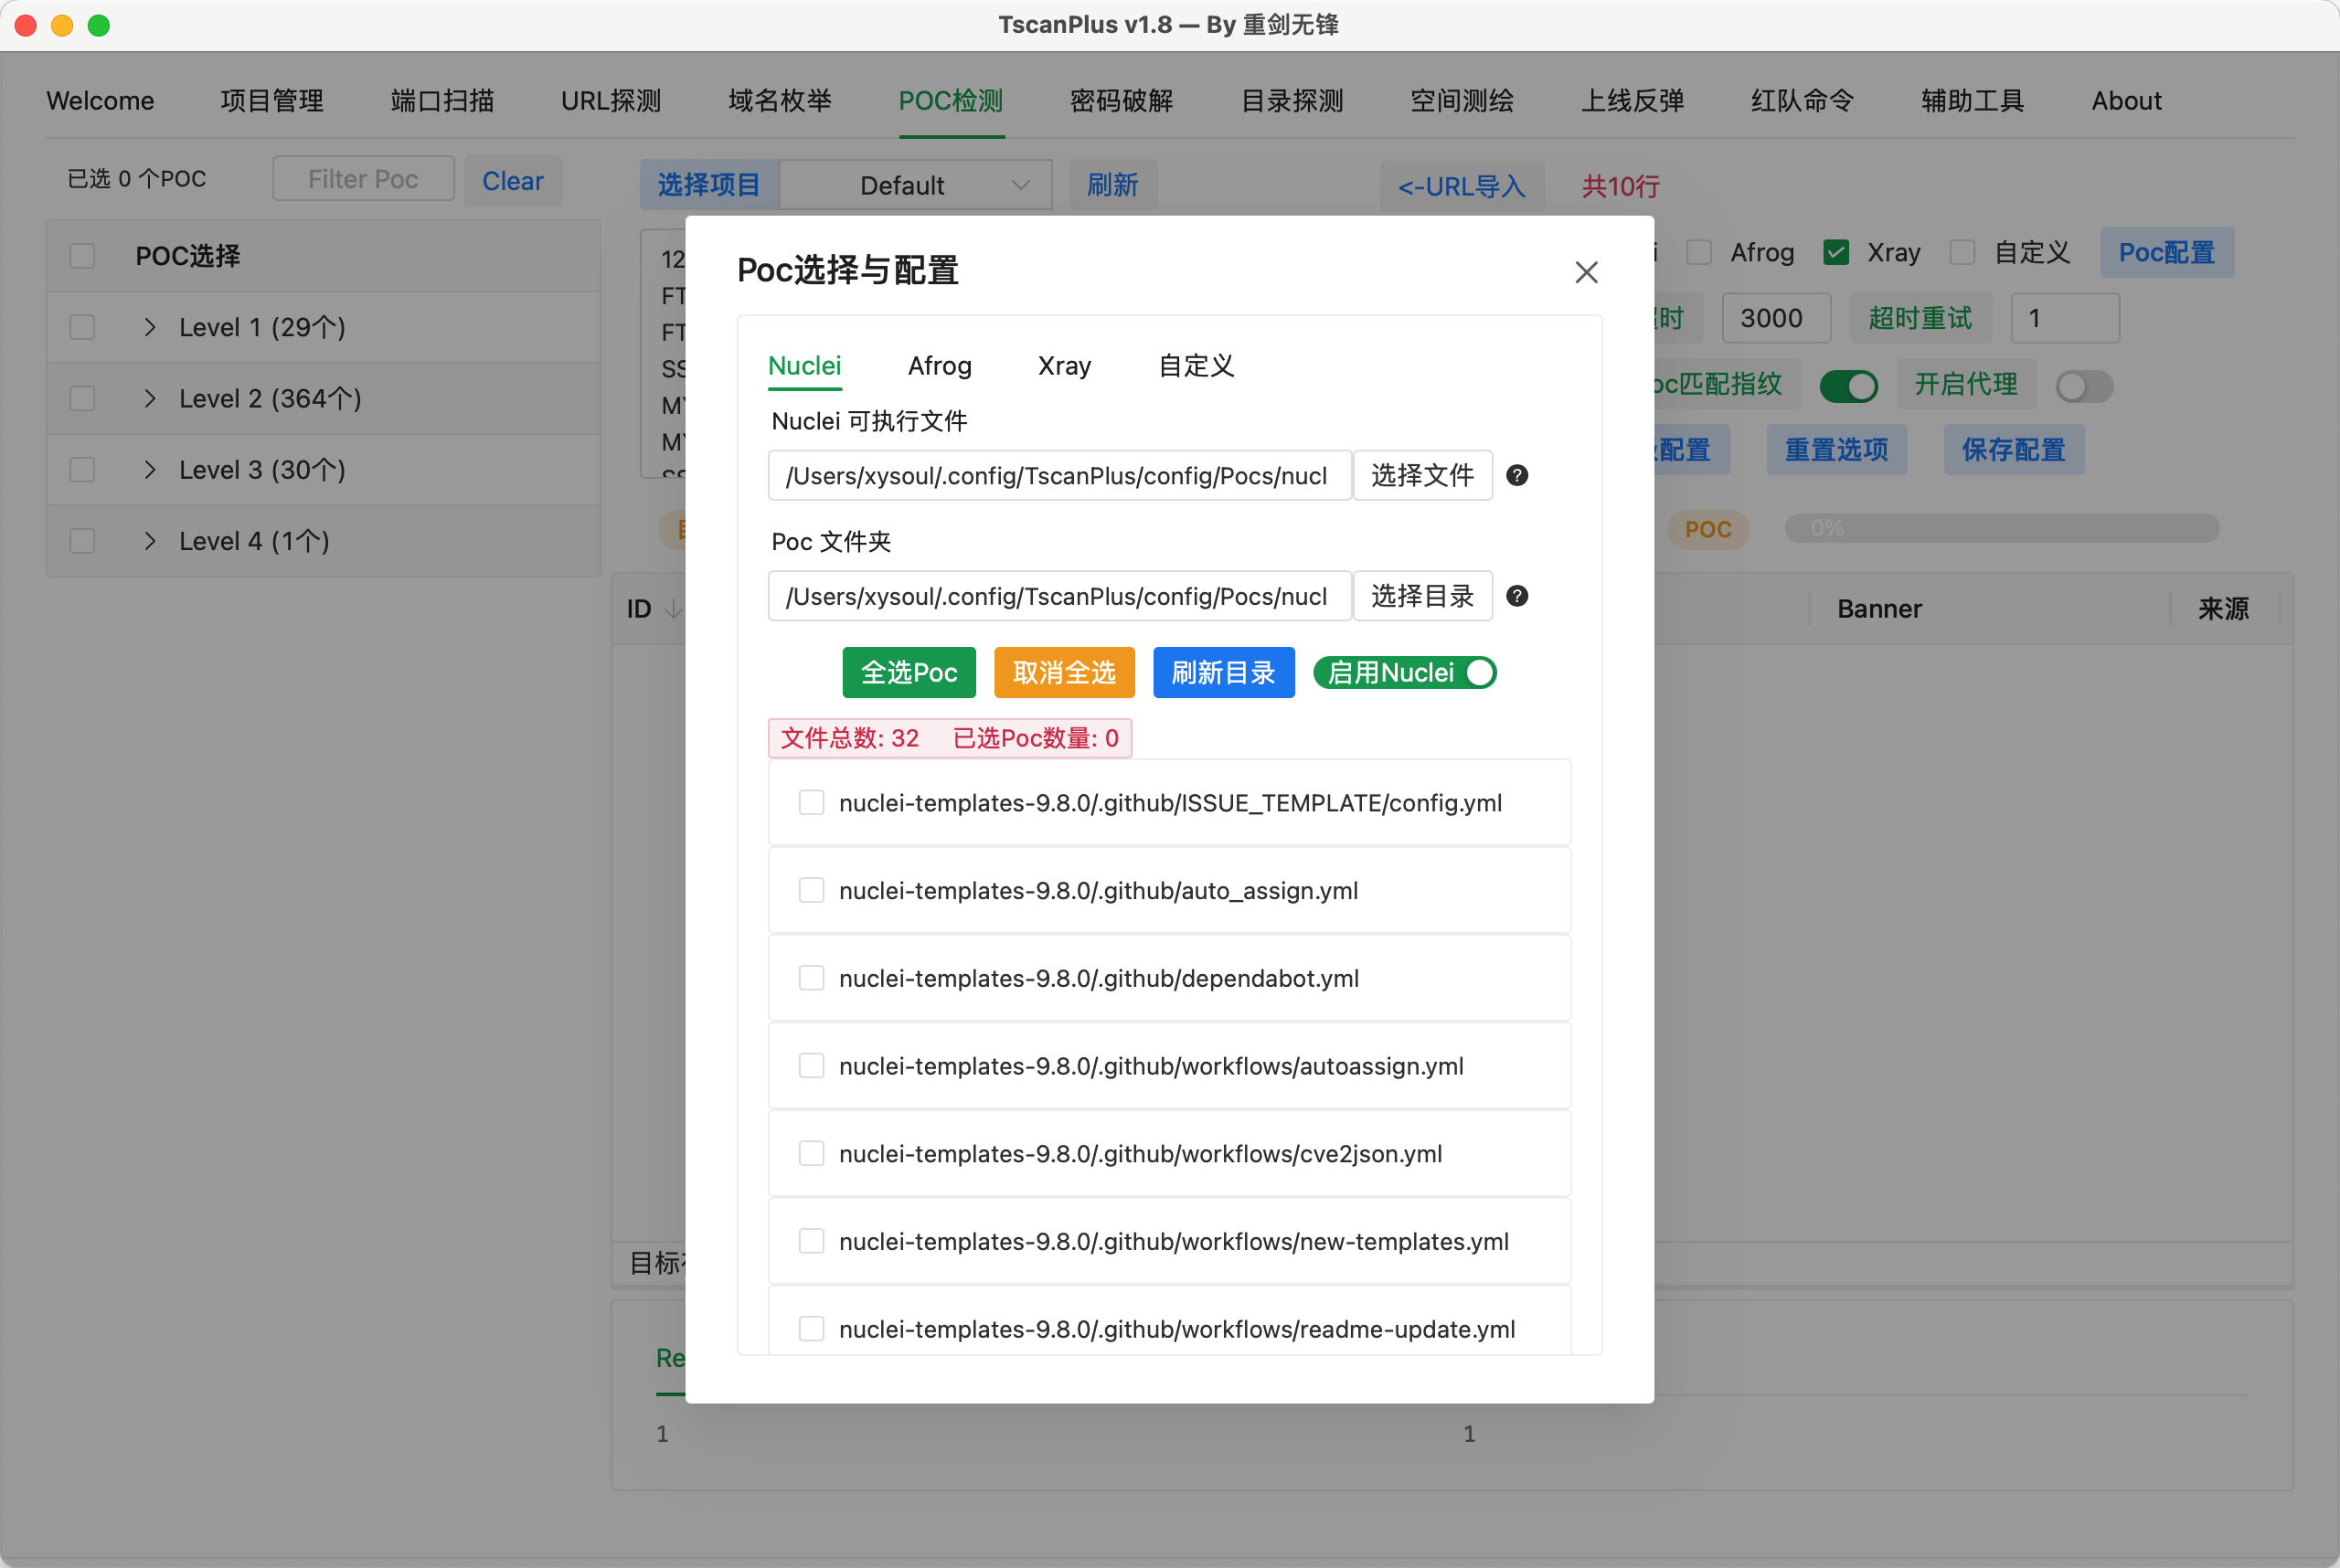Click help icon next to 选择目录
2340x1568 pixels.
[1516, 596]
